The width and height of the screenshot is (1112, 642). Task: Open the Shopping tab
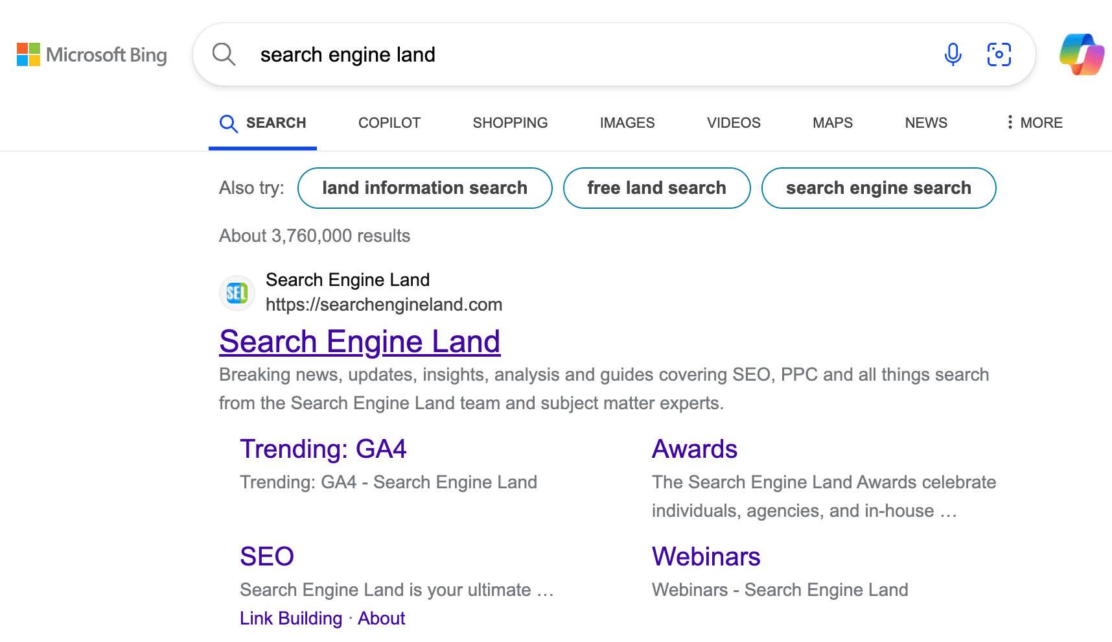pyautogui.click(x=510, y=123)
